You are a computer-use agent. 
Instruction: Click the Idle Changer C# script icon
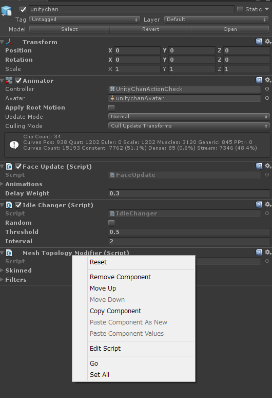[x=9, y=205]
